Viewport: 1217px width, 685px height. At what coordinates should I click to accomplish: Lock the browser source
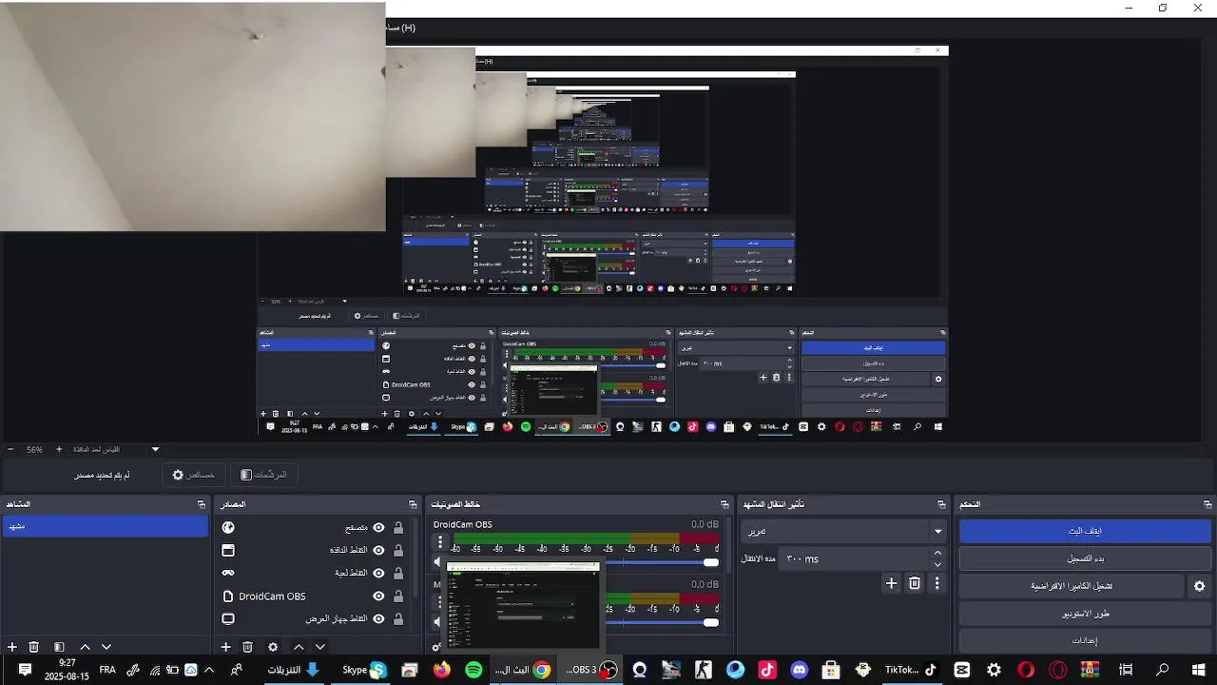(398, 527)
